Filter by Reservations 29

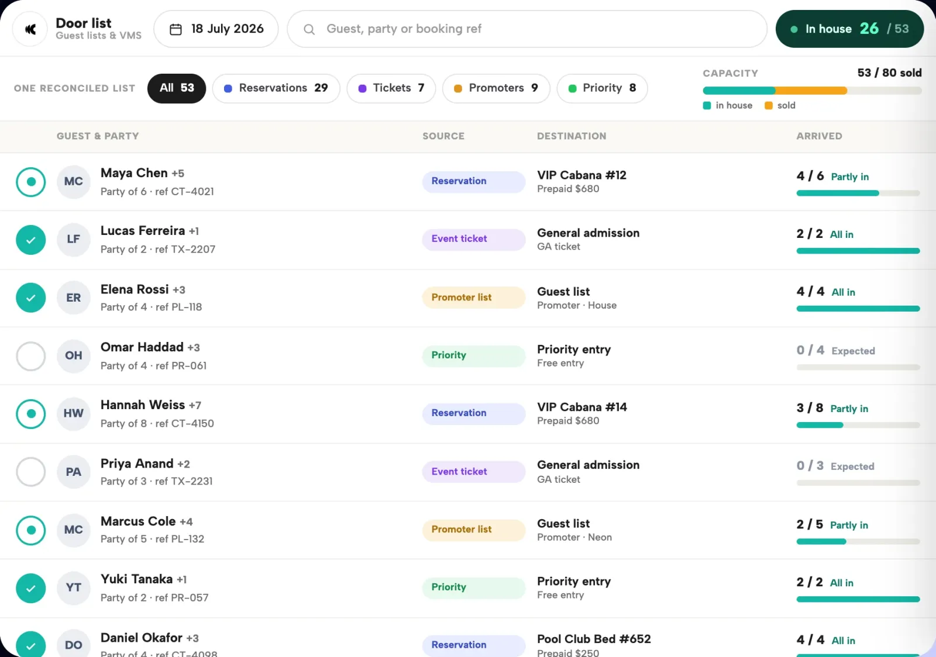276,88
